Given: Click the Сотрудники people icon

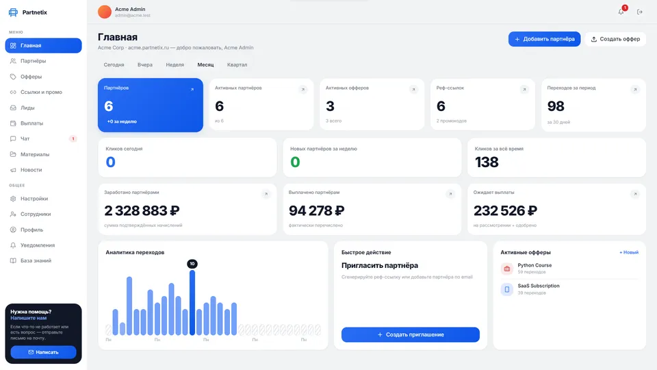Looking at the screenshot, I should click(x=13, y=214).
